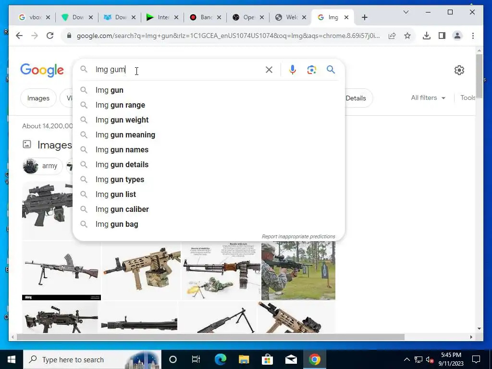Viewport: 492px width, 369px height.
Task: Switch to the Inter tab
Action: (159, 18)
